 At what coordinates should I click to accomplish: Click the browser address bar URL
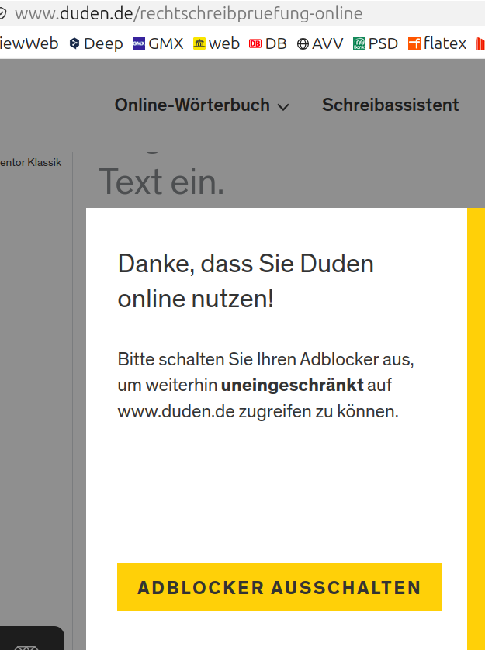tap(189, 13)
